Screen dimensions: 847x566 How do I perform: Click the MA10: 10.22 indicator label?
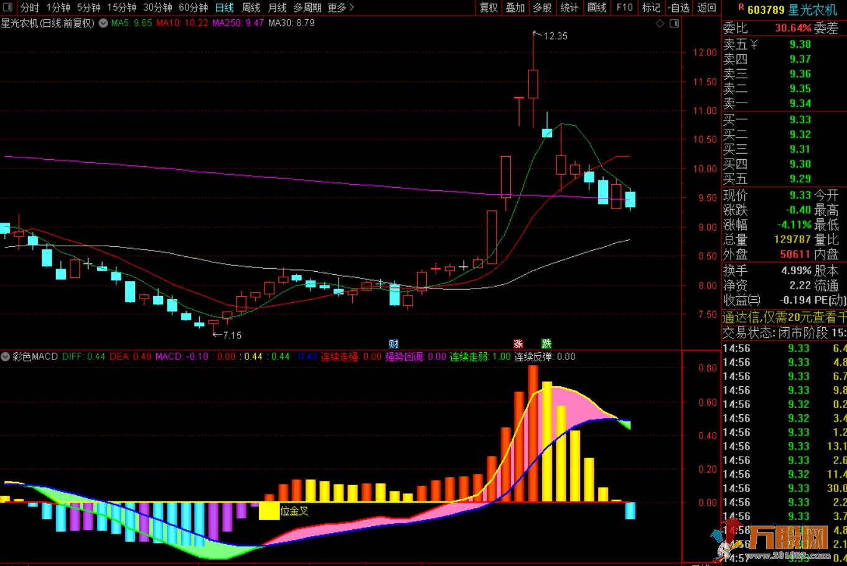182,23
